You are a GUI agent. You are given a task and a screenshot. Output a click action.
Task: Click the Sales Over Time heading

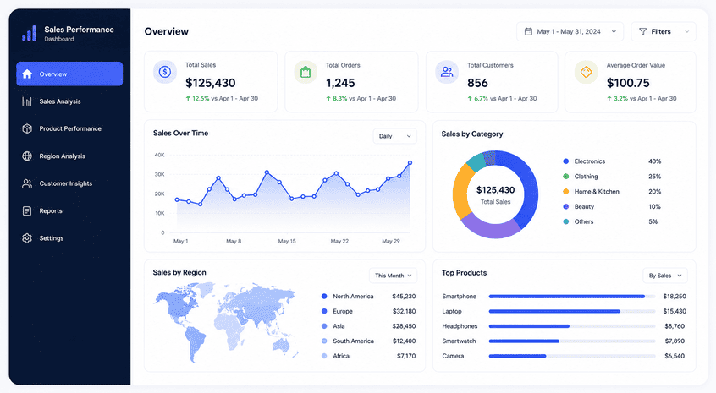click(180, 134)
